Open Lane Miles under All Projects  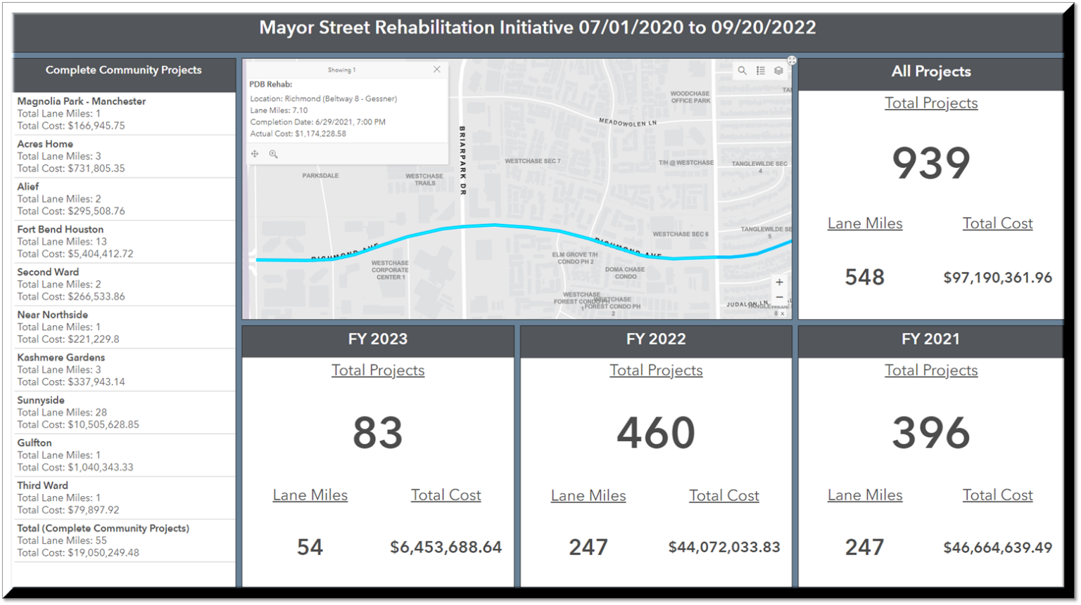pos(865,223)
